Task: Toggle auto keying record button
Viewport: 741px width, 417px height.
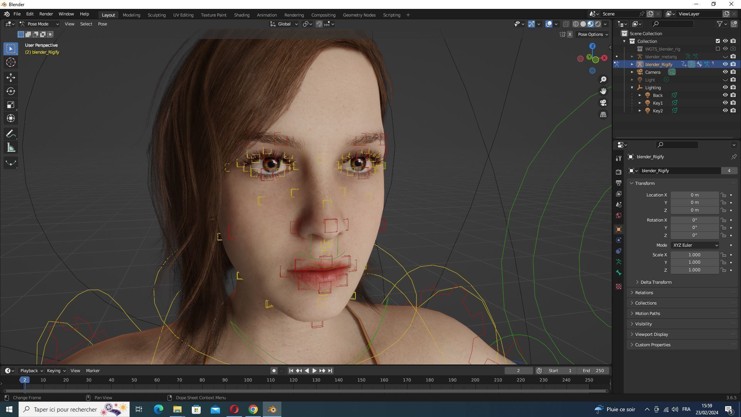Action: click(274, 371)
